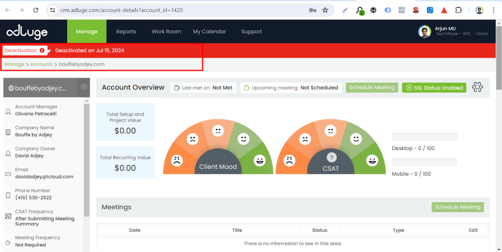Open the account settings gear icon
This screenshot has width=502, height=252.
click(x=477, y=87)
